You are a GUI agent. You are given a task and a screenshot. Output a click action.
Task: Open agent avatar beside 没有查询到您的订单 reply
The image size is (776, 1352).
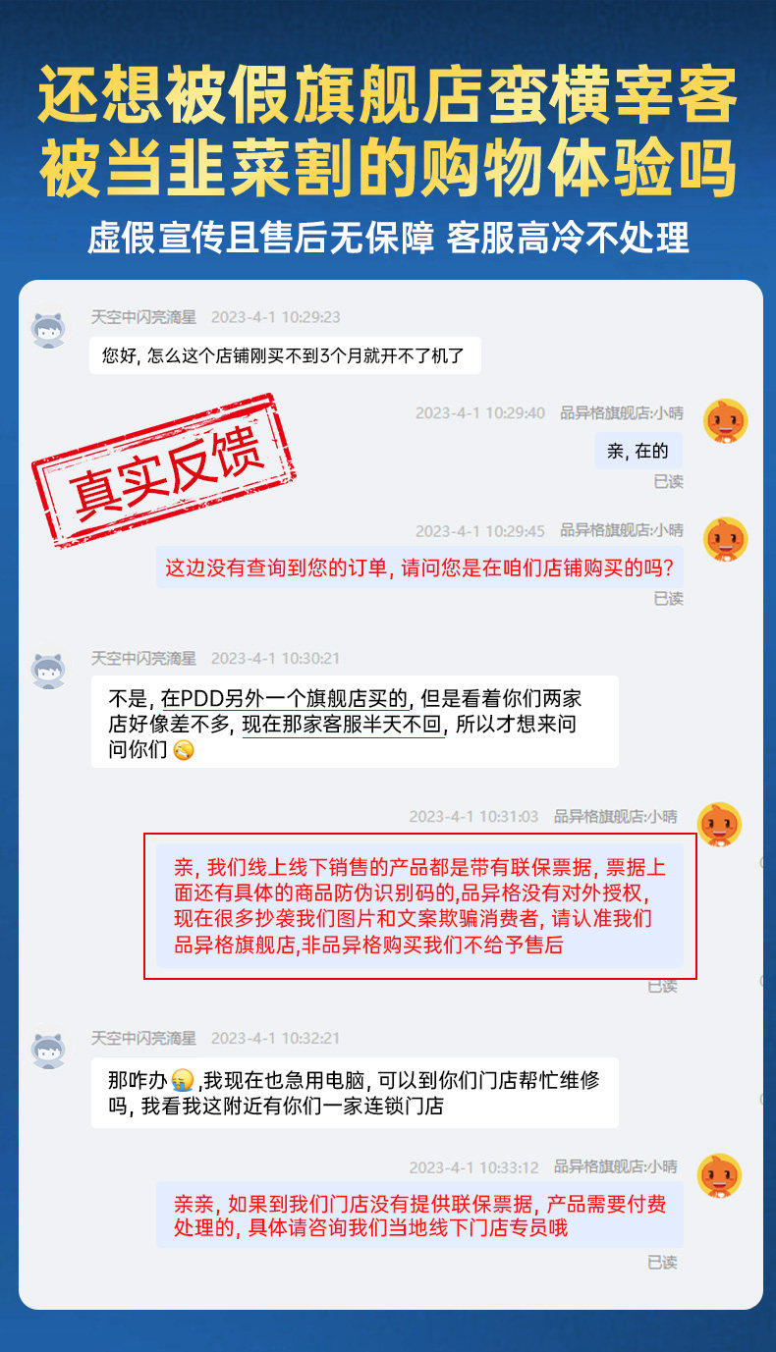point(726,539)
